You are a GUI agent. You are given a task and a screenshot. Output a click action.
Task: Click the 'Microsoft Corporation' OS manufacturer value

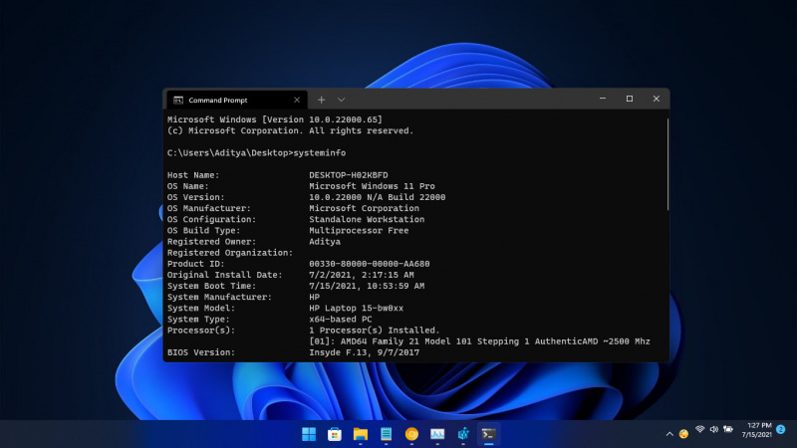coord(364,209)
